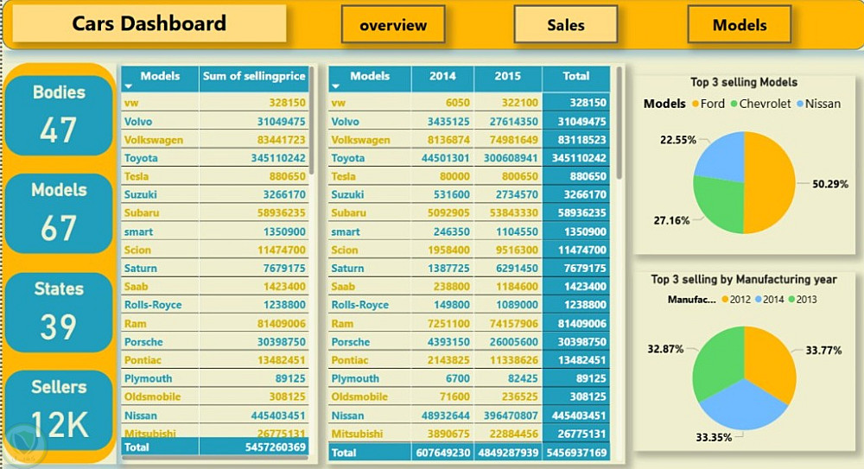Open the Models page button
Image resolution: width=864 pixels, height=469 pixels.
pyautogui.click(x=740, y=25)
